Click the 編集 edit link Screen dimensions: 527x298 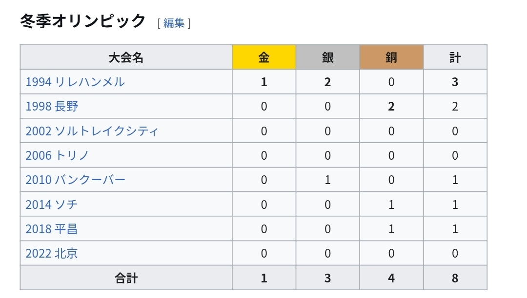[x=174, y=23]
